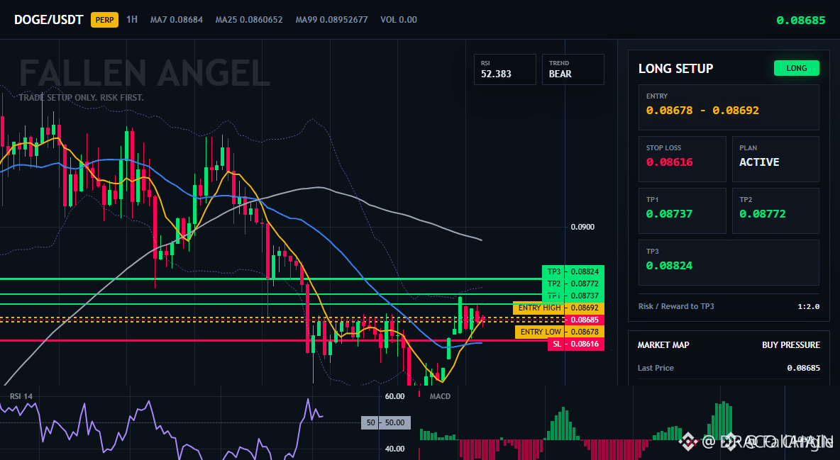Click the red 0.08685 current price tag

pyautogui.click(x=585, y=320)
